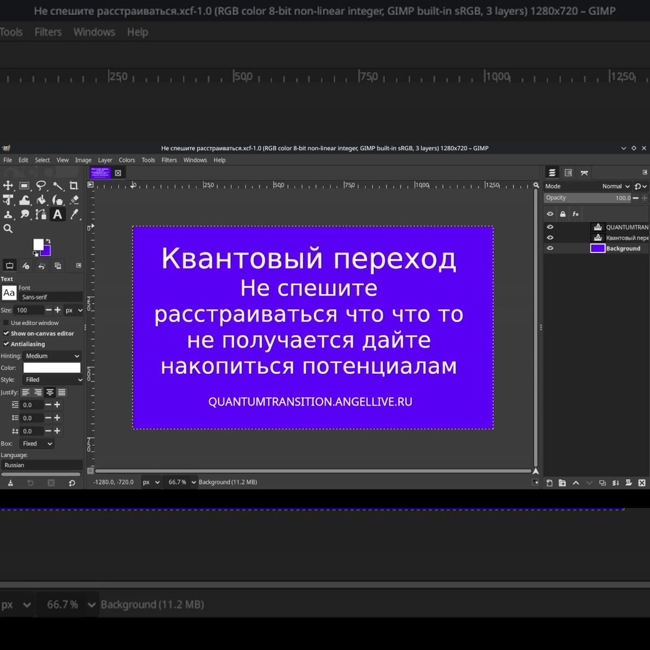Viewport: 650px width, 650px height.
Task: Open the Layer menu
Action: pos(105,160)
